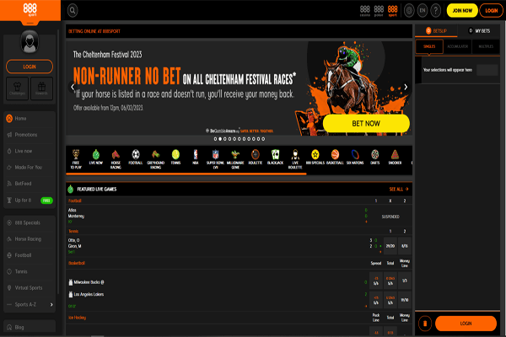The width and height of the screenshot is (506, 337).
Task: Open the help question mark icon
Action: point(436,11)
